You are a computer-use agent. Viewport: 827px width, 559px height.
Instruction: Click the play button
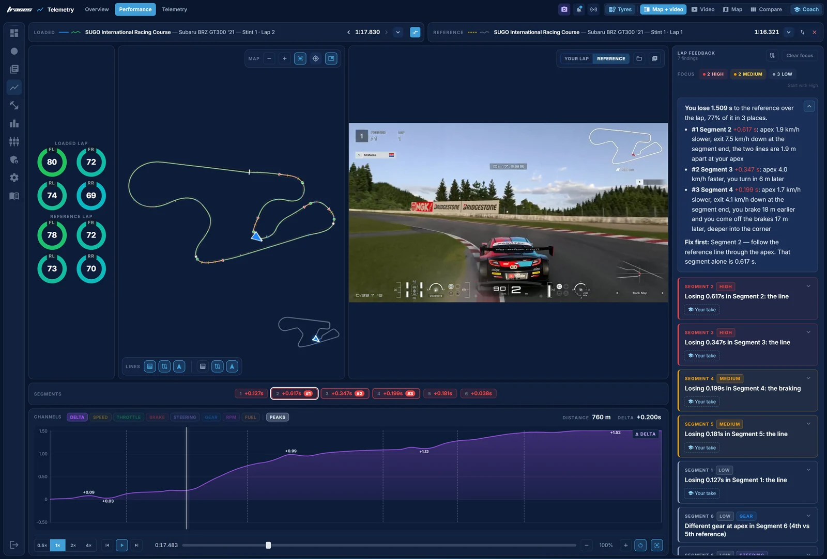(x=122, y=545)
